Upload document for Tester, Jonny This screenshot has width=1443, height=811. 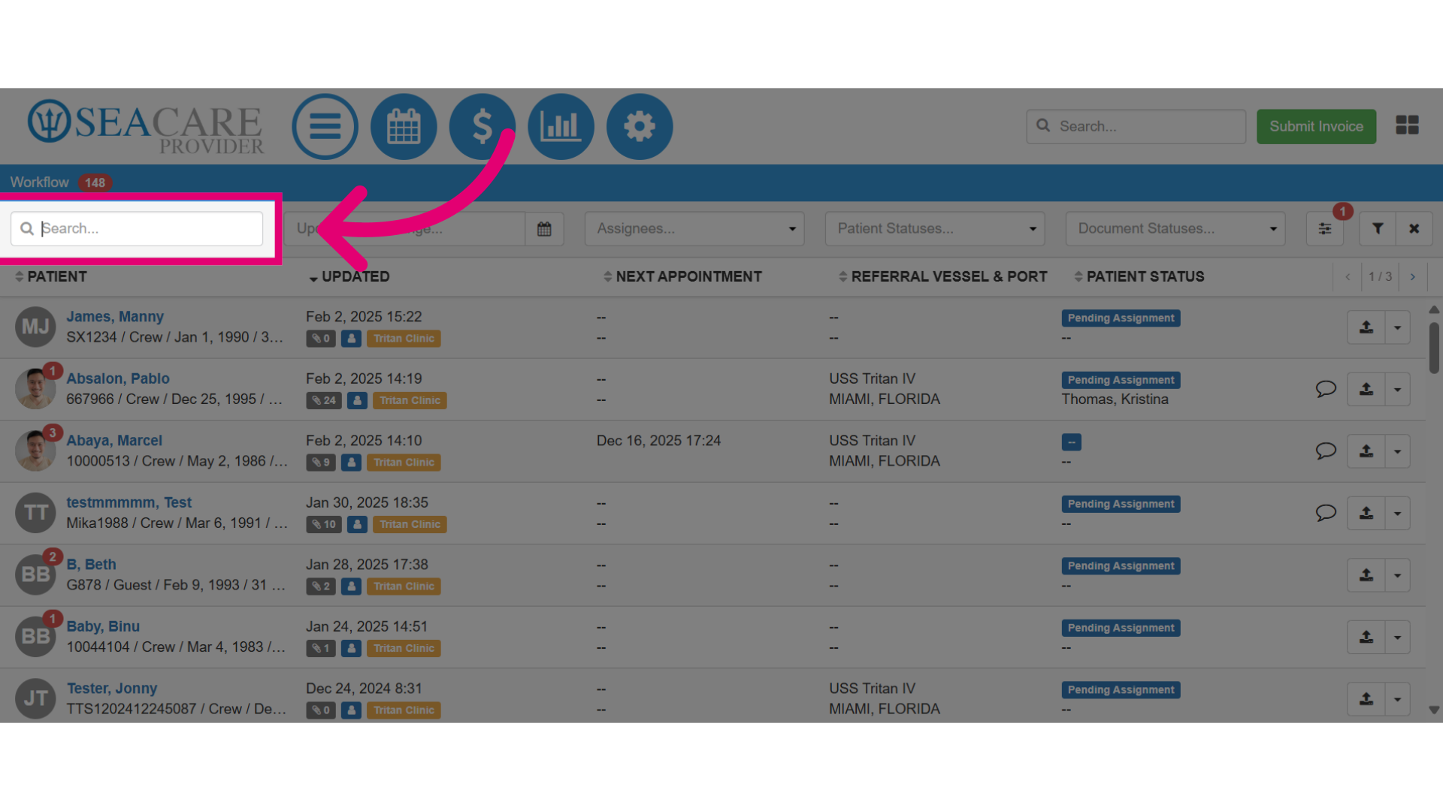[x=1366, y=699]
